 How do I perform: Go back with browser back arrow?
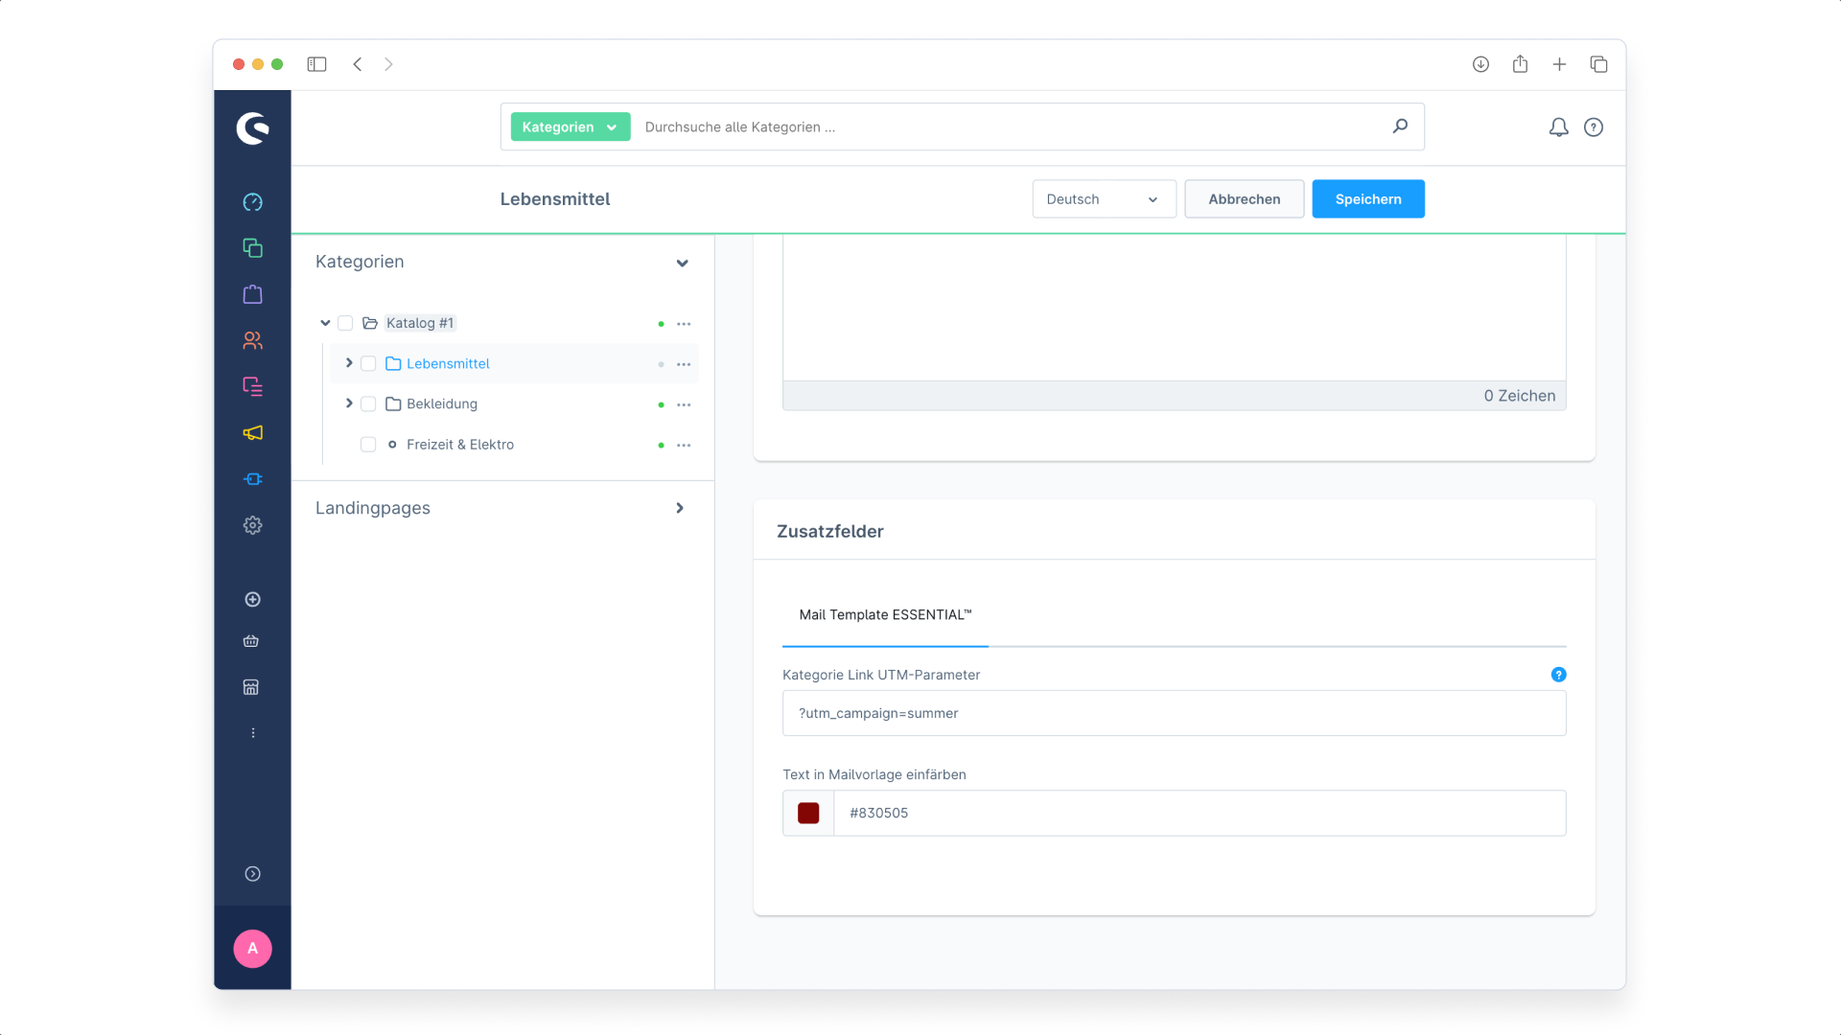click(358, 64)
